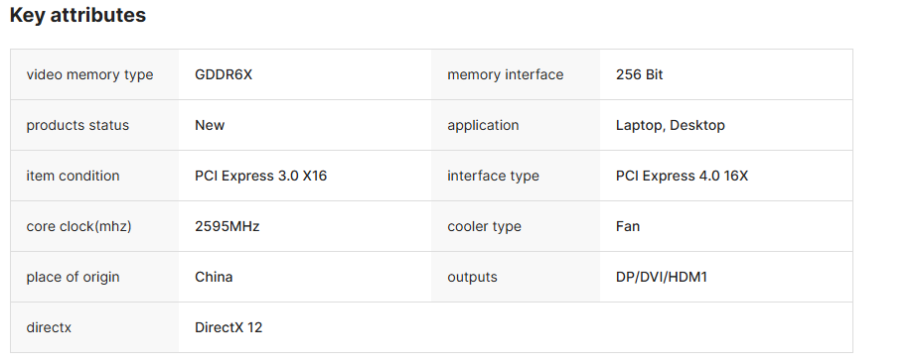Viewport: 916px width, 364px height.
Task: Select the video memory type label
Action: [90, 74]
